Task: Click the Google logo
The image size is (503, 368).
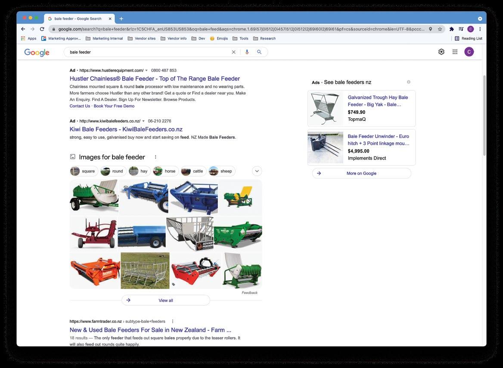Action: [37, 52]
